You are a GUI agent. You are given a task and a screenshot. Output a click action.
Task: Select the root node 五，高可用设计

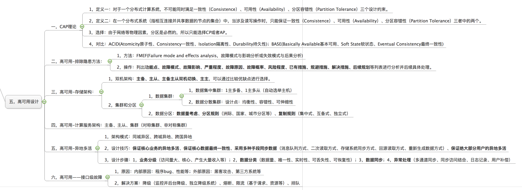(x=24, y=102)
